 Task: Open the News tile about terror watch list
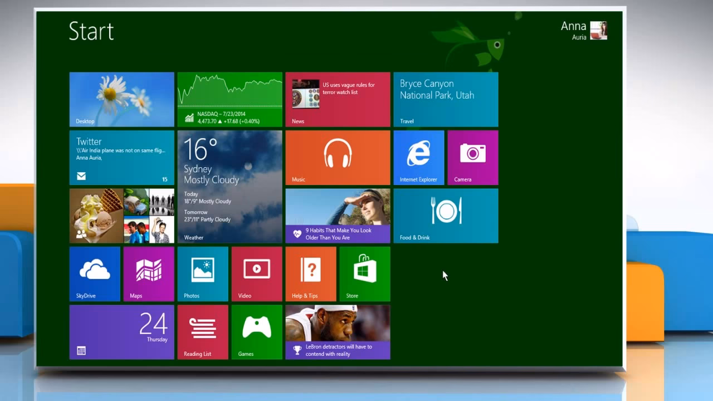pyautogui.click(x=337, y=99)
